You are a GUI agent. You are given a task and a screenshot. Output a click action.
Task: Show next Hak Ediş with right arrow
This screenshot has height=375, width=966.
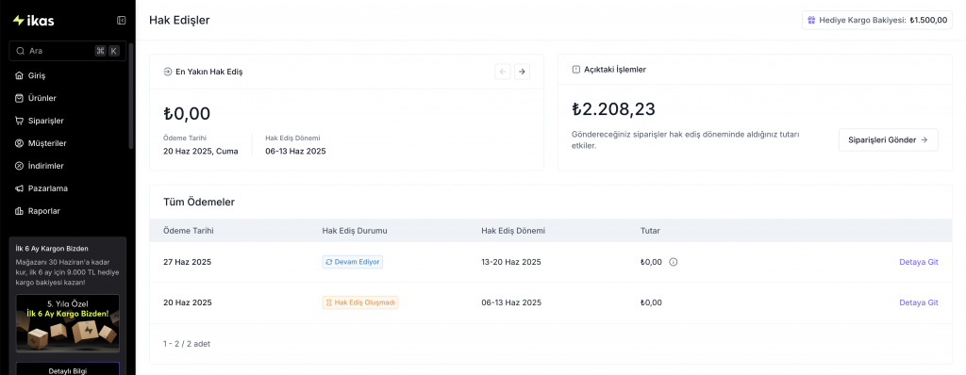(x=522, y=72)
